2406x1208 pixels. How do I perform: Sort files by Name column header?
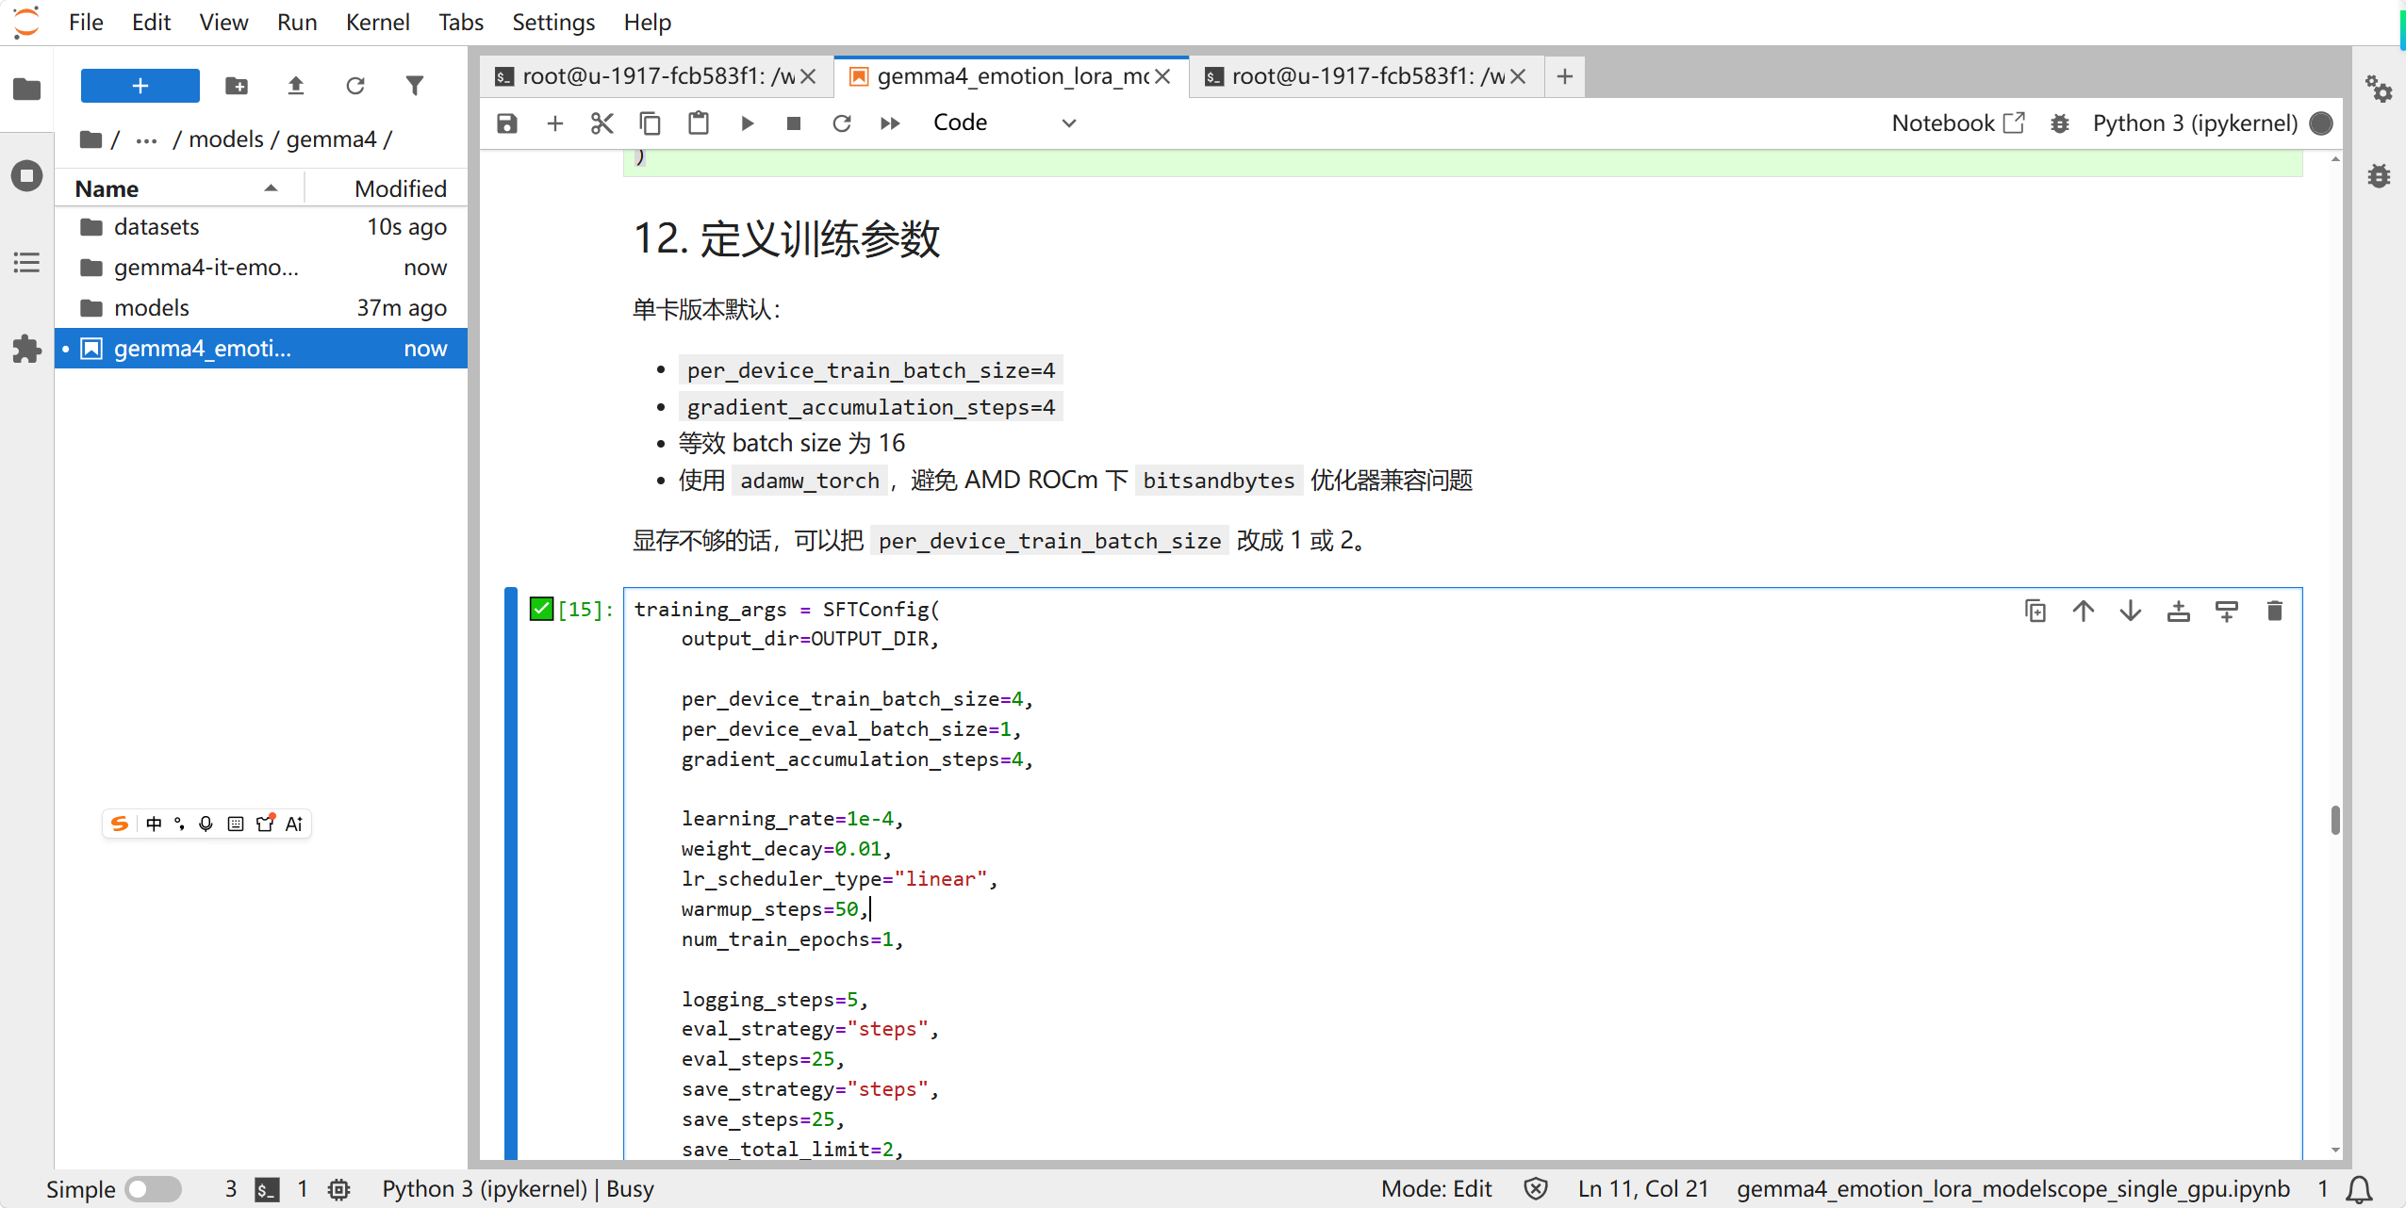(178, 188)
